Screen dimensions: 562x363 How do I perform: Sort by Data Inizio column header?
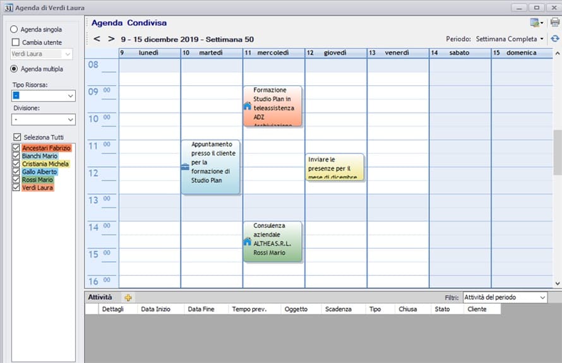click(x=158, y=309)
